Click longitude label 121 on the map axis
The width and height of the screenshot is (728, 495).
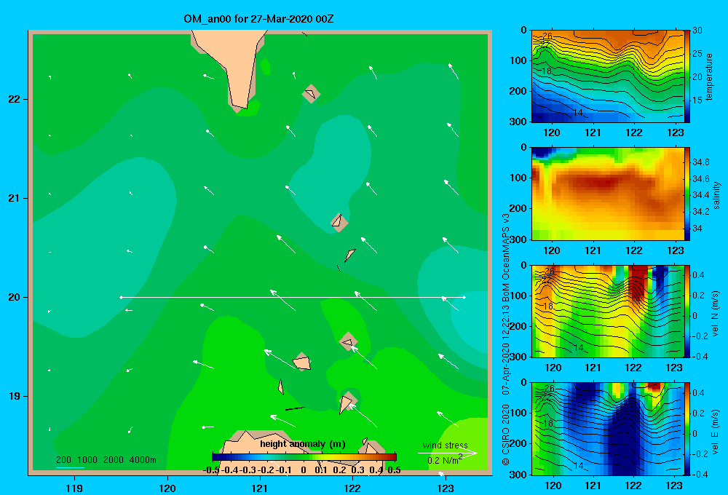(260, 488)
